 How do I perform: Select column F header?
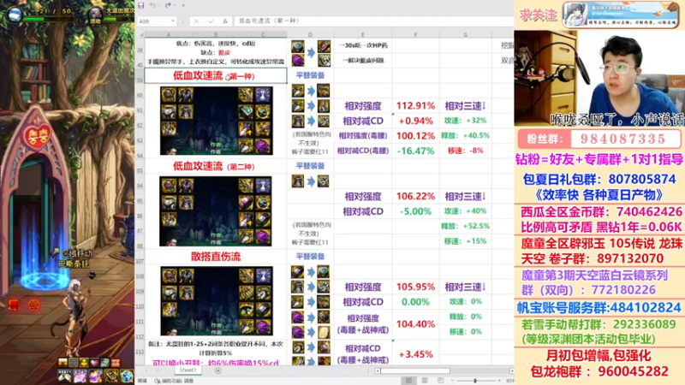[x=415, y=34]
